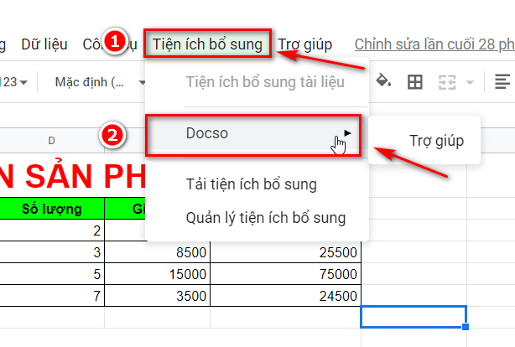The height and width of the screenshot is (347, 515).
Task: Open last edit history link
Action: coord(434,44)
